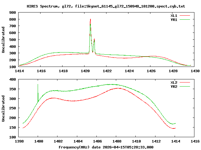Screen dimensions: 201x150
Task: Click the red line sample beside XL2
Action: pos(185,82)
